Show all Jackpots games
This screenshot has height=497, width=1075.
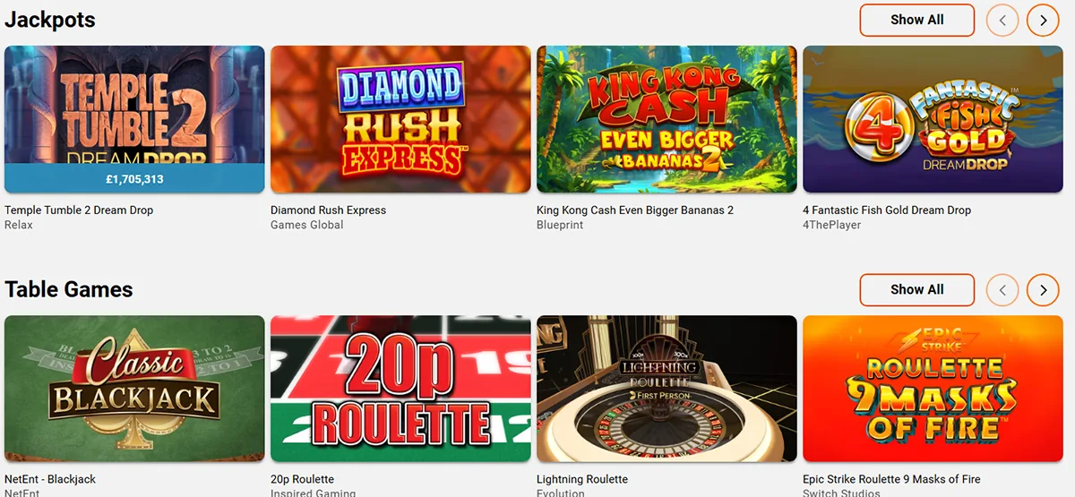916,20
